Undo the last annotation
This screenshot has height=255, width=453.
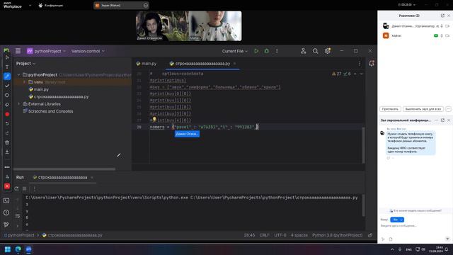point(7,124)
